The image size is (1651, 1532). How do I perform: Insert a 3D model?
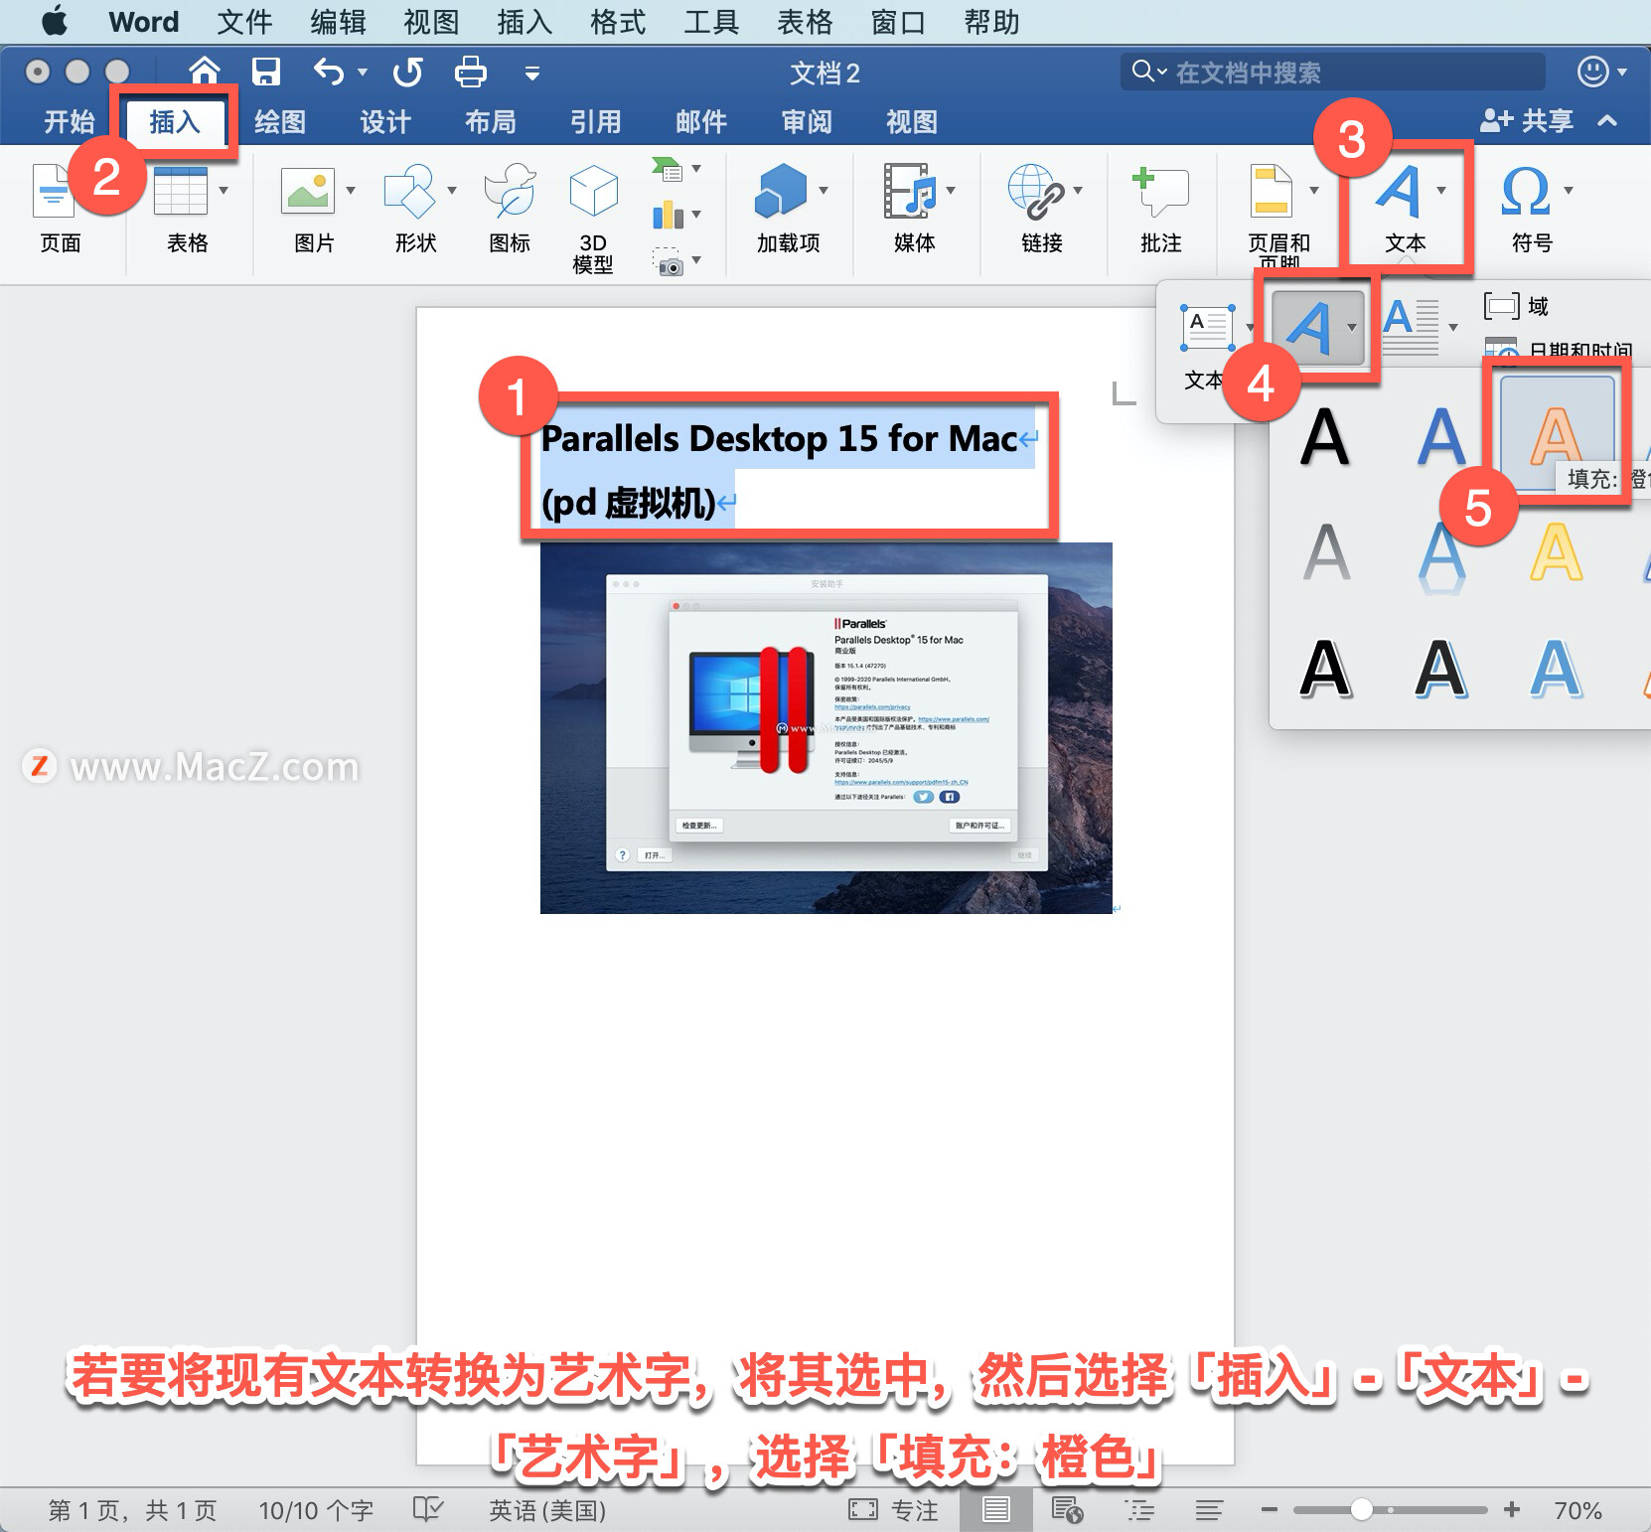click(593, 219)
